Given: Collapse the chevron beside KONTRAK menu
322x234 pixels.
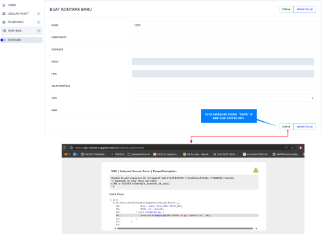Looking at the screenshot, I should (39, 31).
